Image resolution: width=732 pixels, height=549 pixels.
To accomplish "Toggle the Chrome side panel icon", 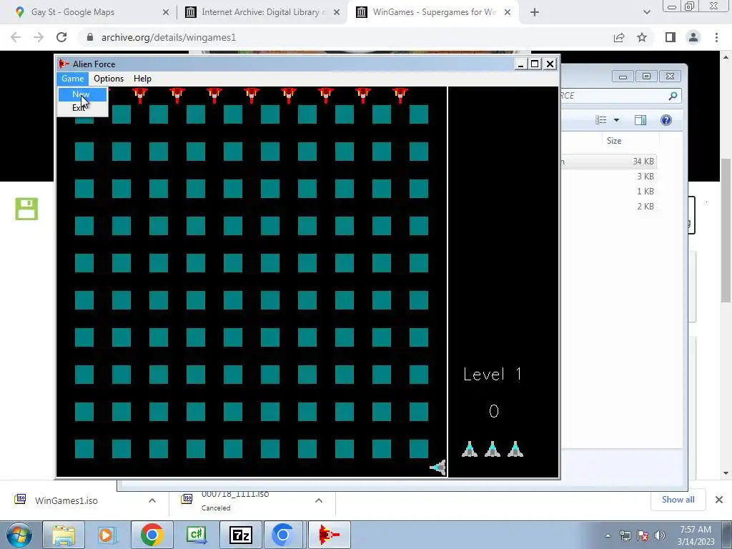I will tap(671, 37).
